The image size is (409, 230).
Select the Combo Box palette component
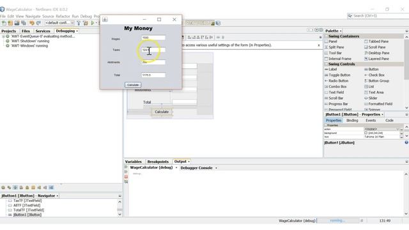pyautogui.click(x=336, y=87)
